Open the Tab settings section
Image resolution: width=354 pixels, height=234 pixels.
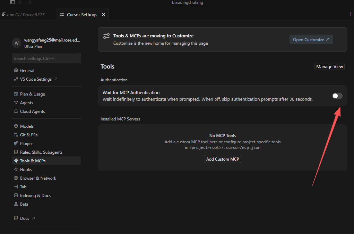(x=46, y=187)
